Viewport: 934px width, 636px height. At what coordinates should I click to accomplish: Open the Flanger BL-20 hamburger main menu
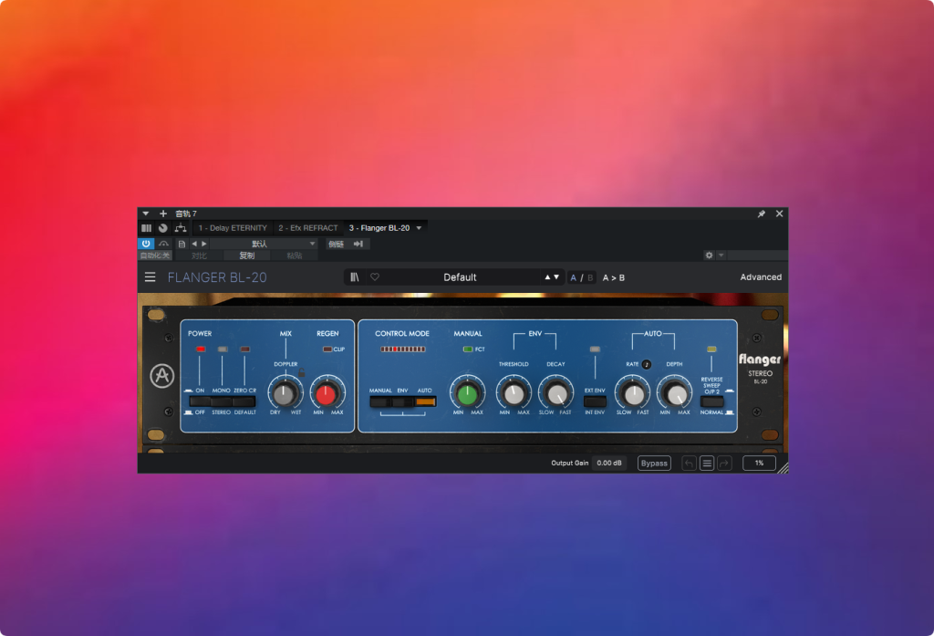click(150, 277)
